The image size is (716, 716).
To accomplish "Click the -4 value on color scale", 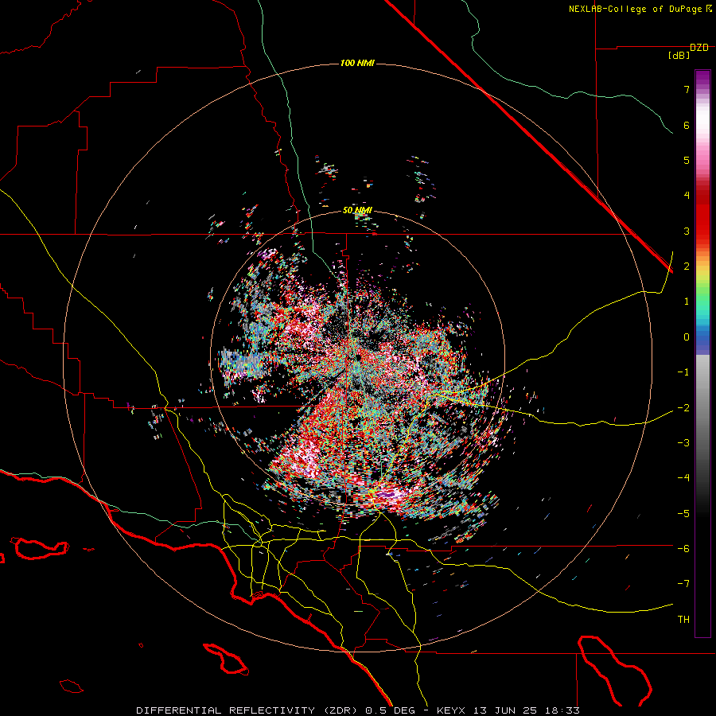I will (x=683, y=478).
